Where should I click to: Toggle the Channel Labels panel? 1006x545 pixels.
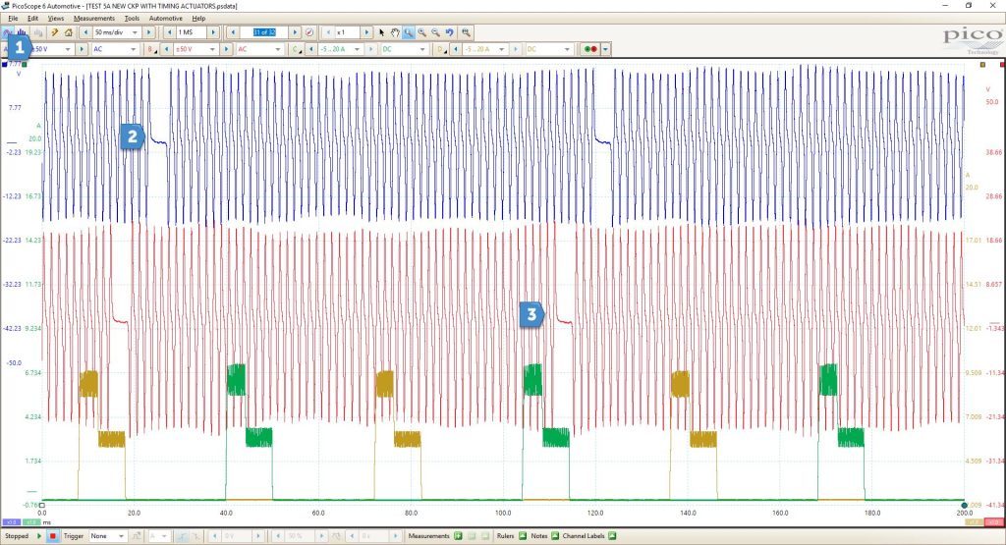click(612, 536)
